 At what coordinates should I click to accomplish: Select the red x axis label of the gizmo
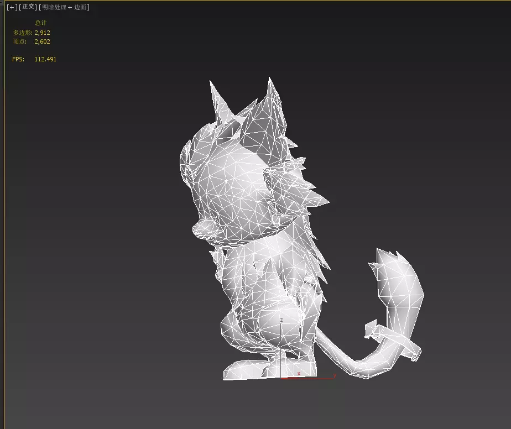coord(299,374)
